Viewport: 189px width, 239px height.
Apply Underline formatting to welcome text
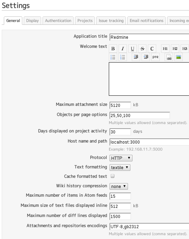pos(133,49)
